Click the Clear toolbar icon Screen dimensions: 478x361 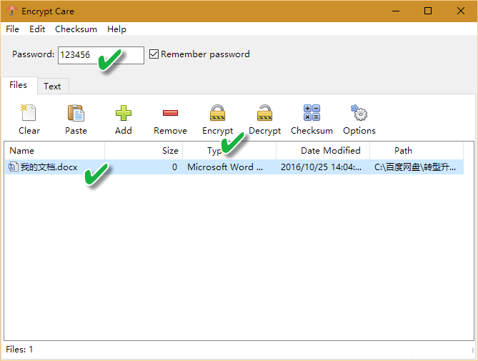[29, 112]
